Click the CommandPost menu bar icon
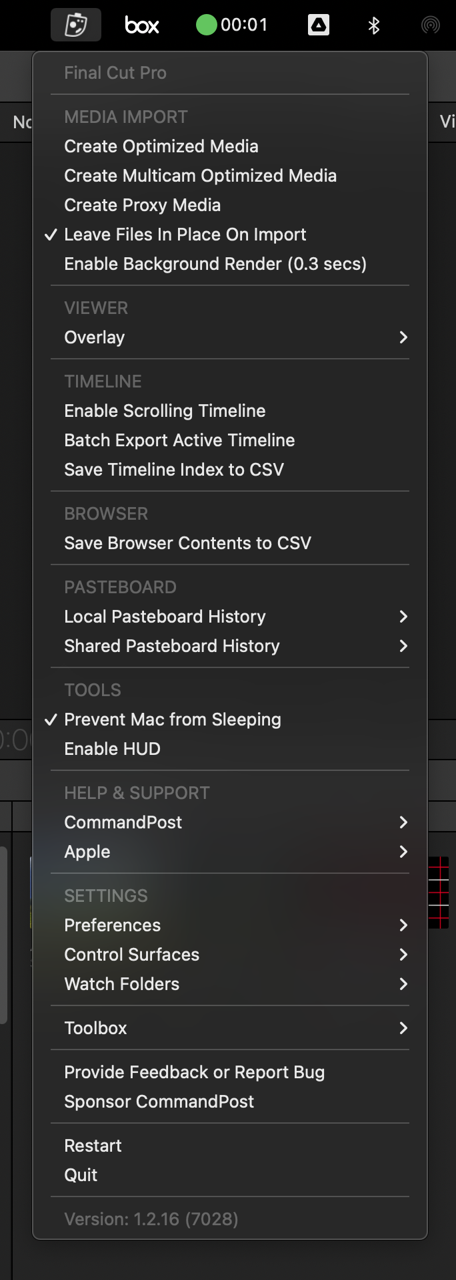Viewport: 456px width, 1280px height. 76,25
